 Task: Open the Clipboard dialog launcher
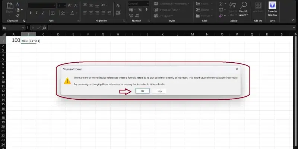coord(24,21)
